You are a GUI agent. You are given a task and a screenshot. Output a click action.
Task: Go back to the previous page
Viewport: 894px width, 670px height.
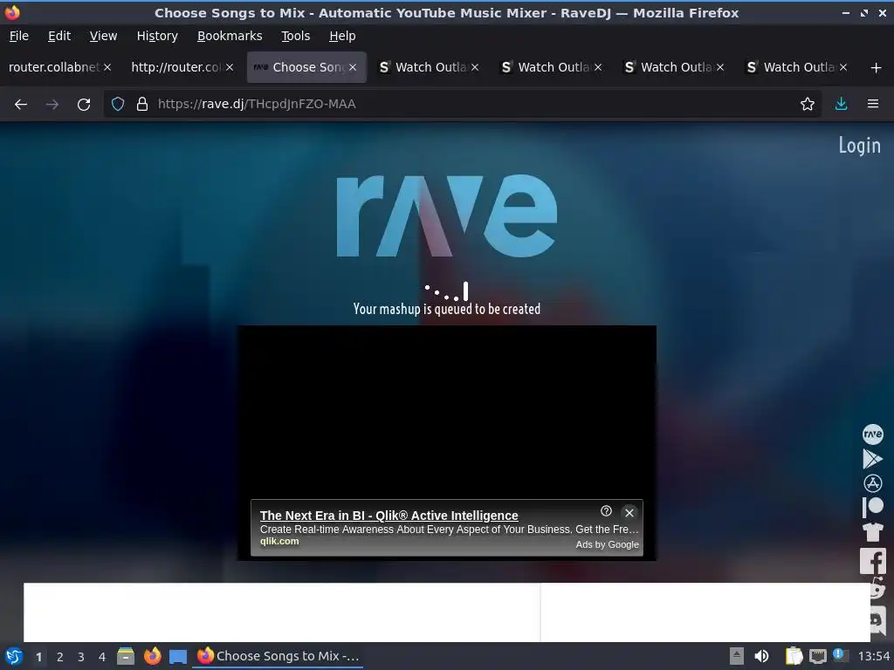[x=21, y=105]
